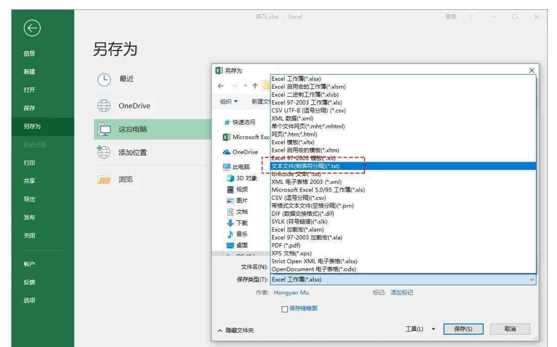Screen dimensions: 557x347
Task: Click author name Hongyan Mu
Action: coord(291,292)
